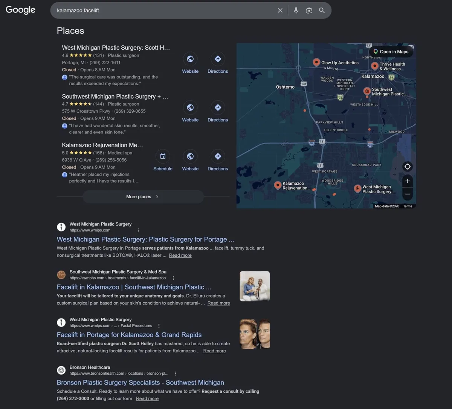The image size is (452, 409).
Task: Open before-after thumbnail for Facelift in Portage
Action: [255, 334]
